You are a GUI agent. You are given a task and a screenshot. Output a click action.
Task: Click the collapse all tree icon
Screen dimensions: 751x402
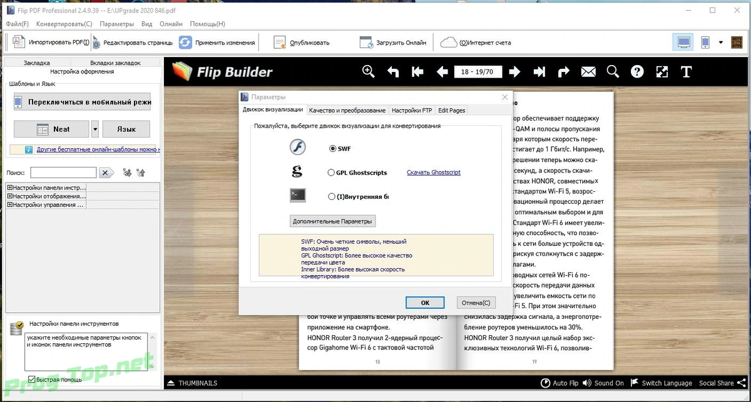(141, 173)
